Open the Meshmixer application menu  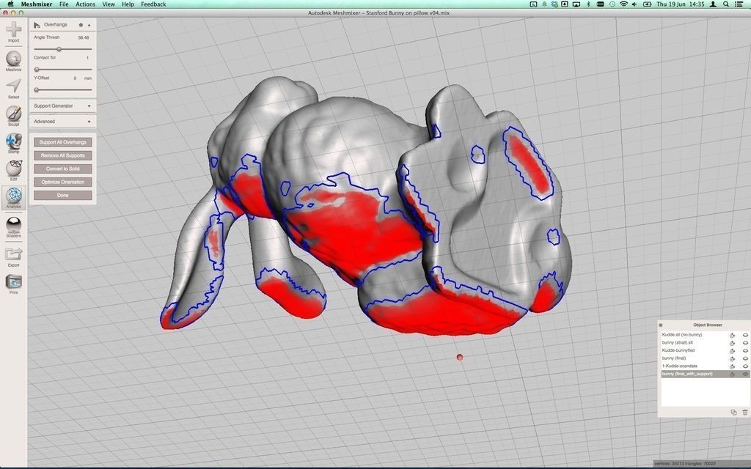point(37,4)
